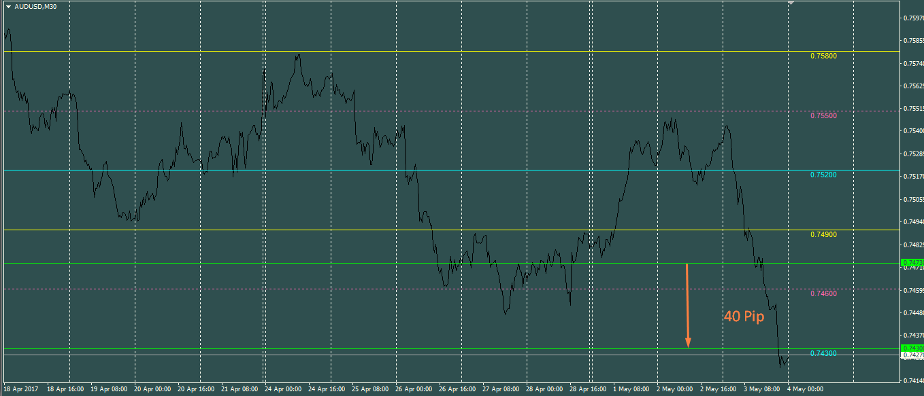Click the 0.75970 value on price scale

point(912,18)
